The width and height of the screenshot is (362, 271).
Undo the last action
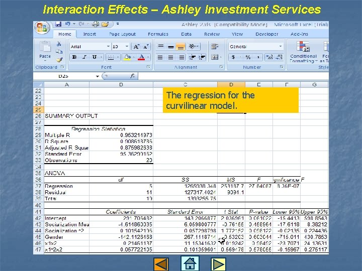68,24
